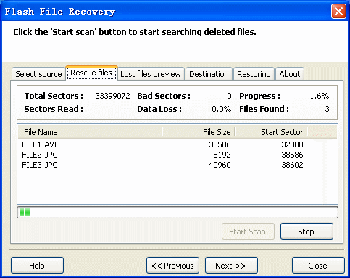The width and height of the screenshot is (350, 278).
Task: Click the Flash File Recovery title bar text
Action: (60, 12)
